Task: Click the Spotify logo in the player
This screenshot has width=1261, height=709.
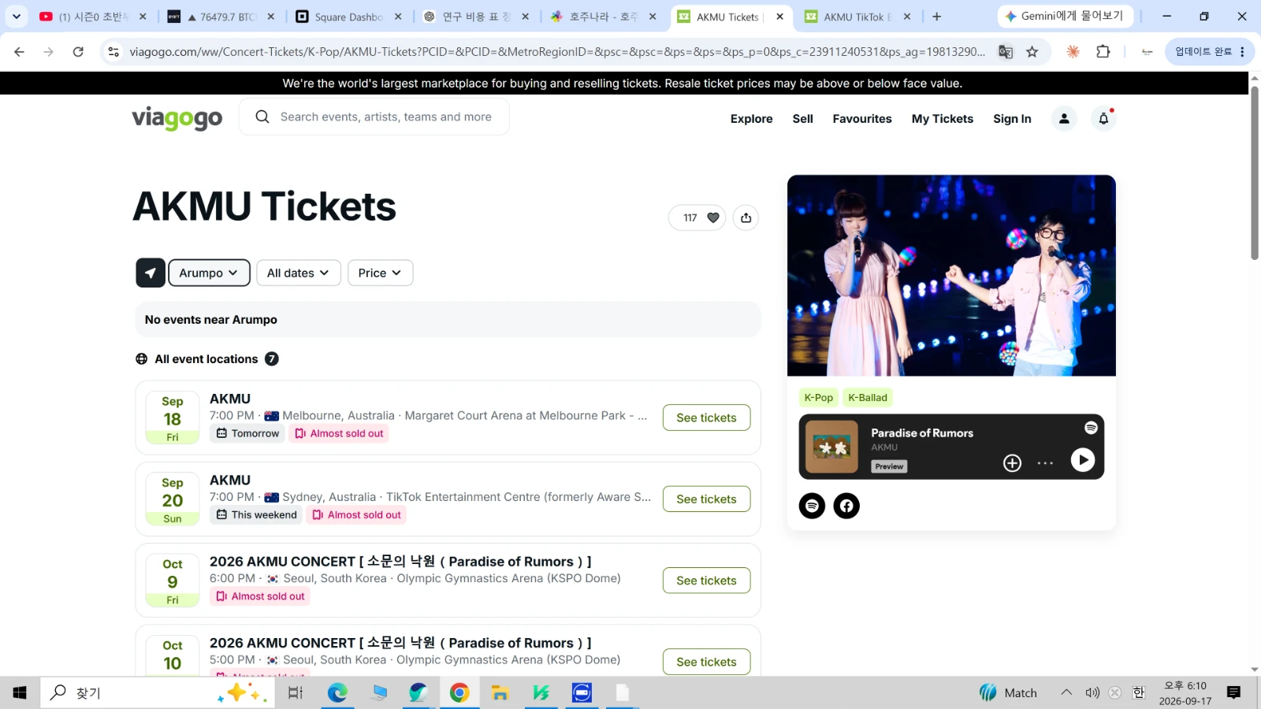Action: coord(1091,428)
